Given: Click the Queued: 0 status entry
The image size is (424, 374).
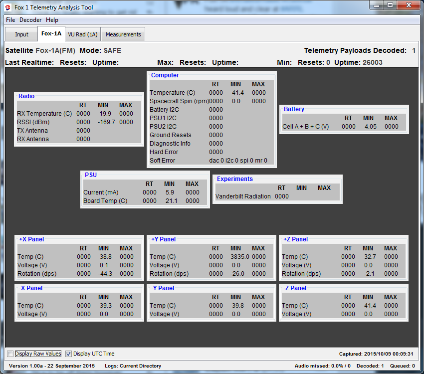Looking at the screenshot, I should [403, 366].
